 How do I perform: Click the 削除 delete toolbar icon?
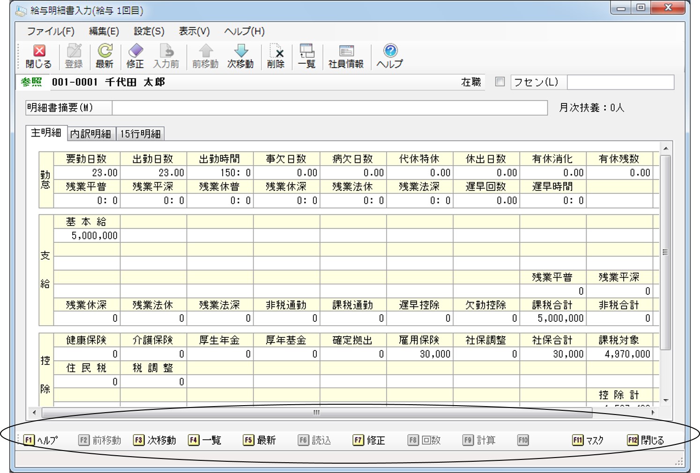point(276,57)
